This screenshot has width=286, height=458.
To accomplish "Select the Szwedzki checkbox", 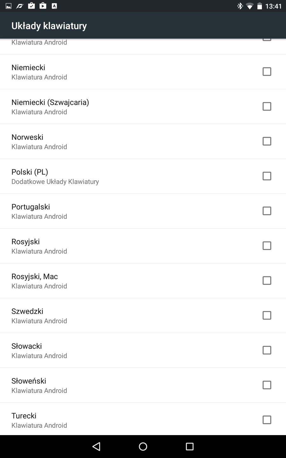I will tap(267, 316).
